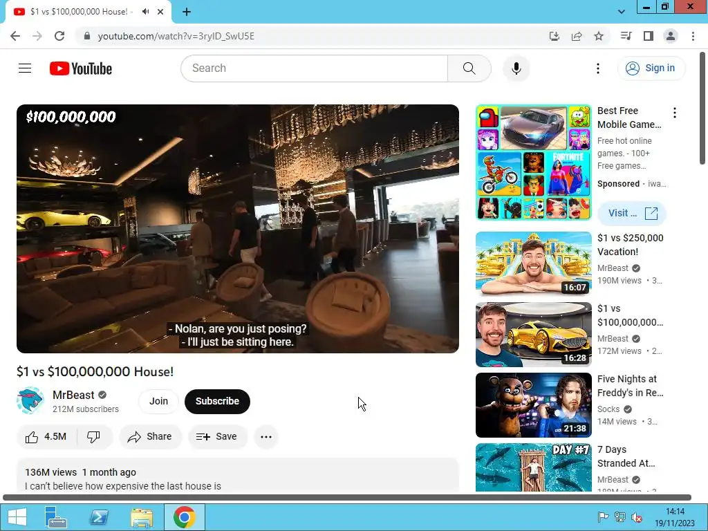Go to YouTube home via the logo
This screenshot has width=708, height=531.
click(x=81, y=68)
